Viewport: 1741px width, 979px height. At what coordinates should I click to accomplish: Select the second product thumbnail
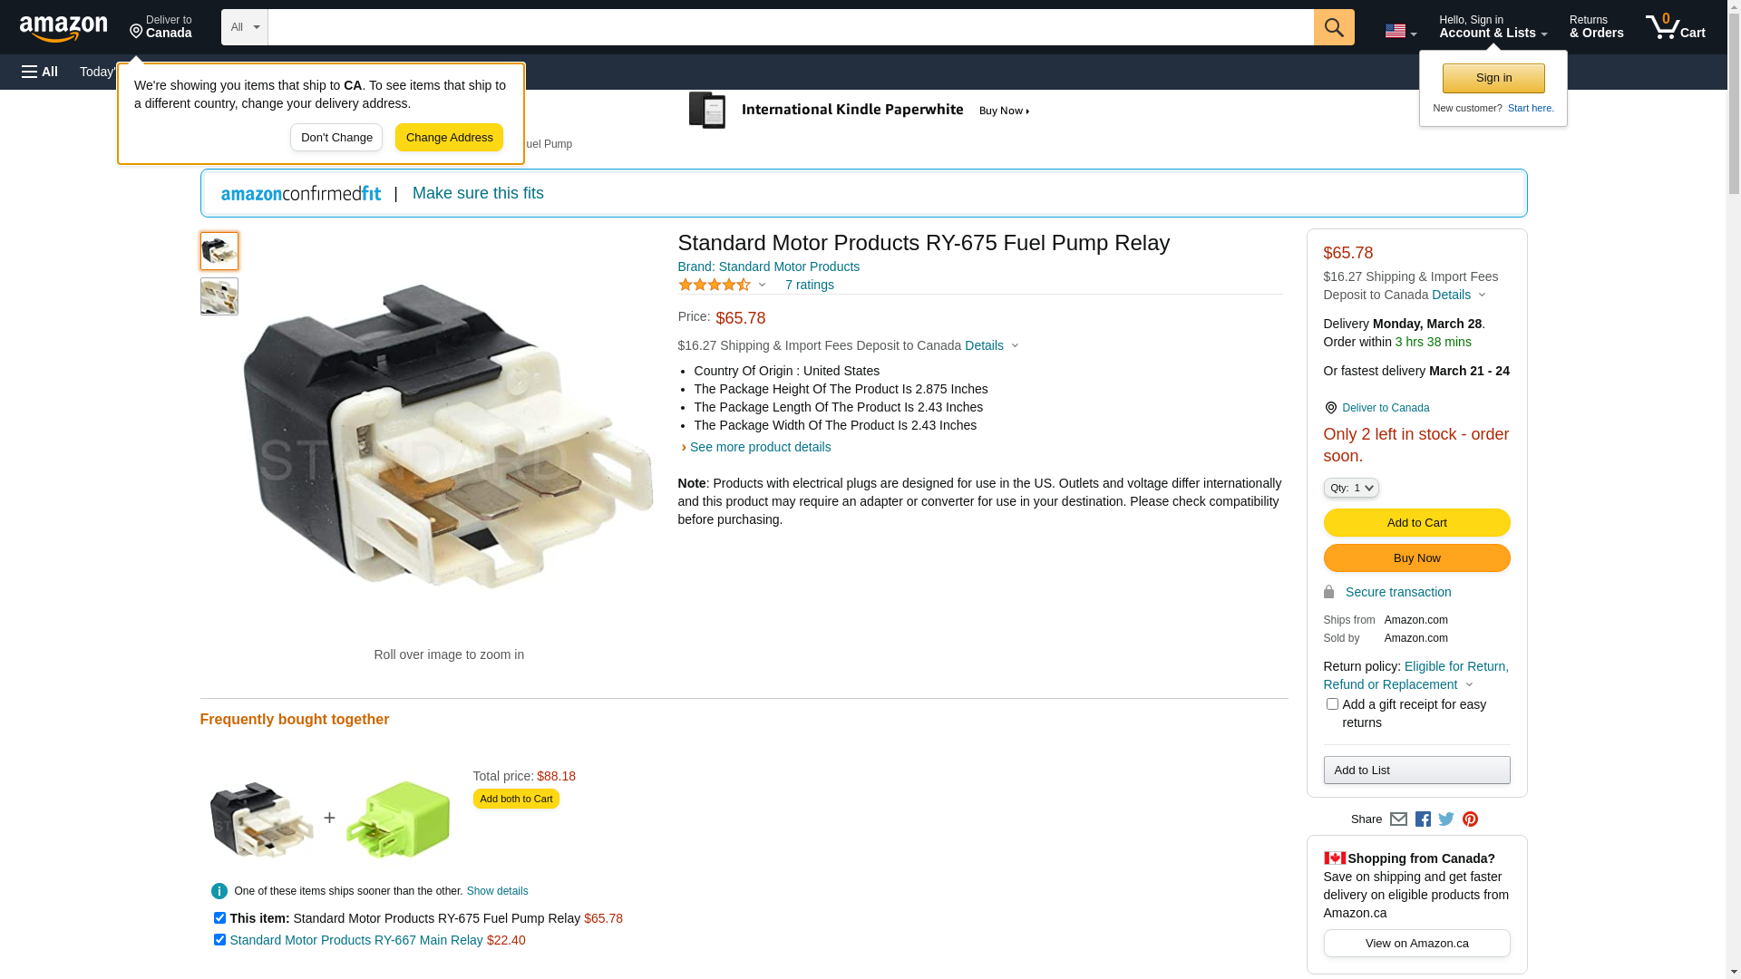219,296
